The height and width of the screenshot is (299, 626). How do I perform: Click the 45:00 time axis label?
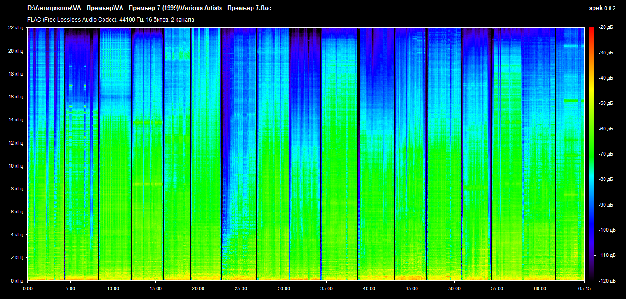[x=412, y=288]
